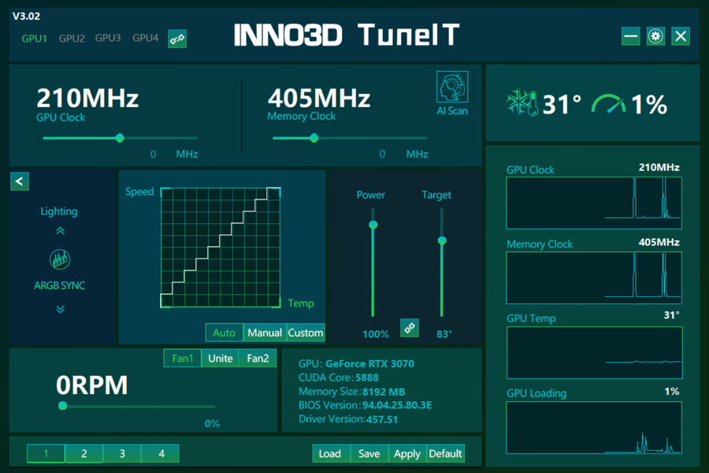Select profile slot 1
Viewport: 709px width, 473px height.
pyautogui.click(x=46, y=453)
